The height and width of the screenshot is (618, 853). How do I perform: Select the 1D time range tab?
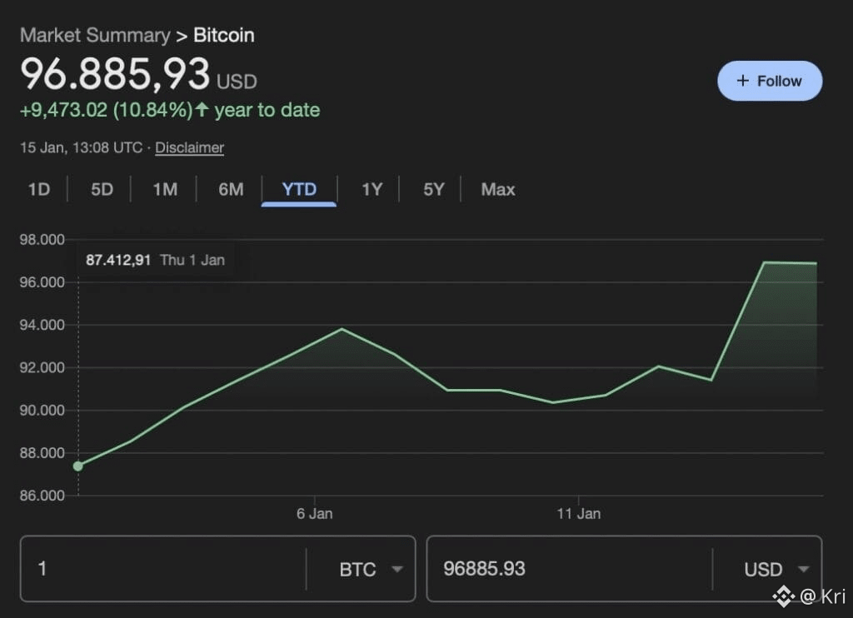click(39, 189)
